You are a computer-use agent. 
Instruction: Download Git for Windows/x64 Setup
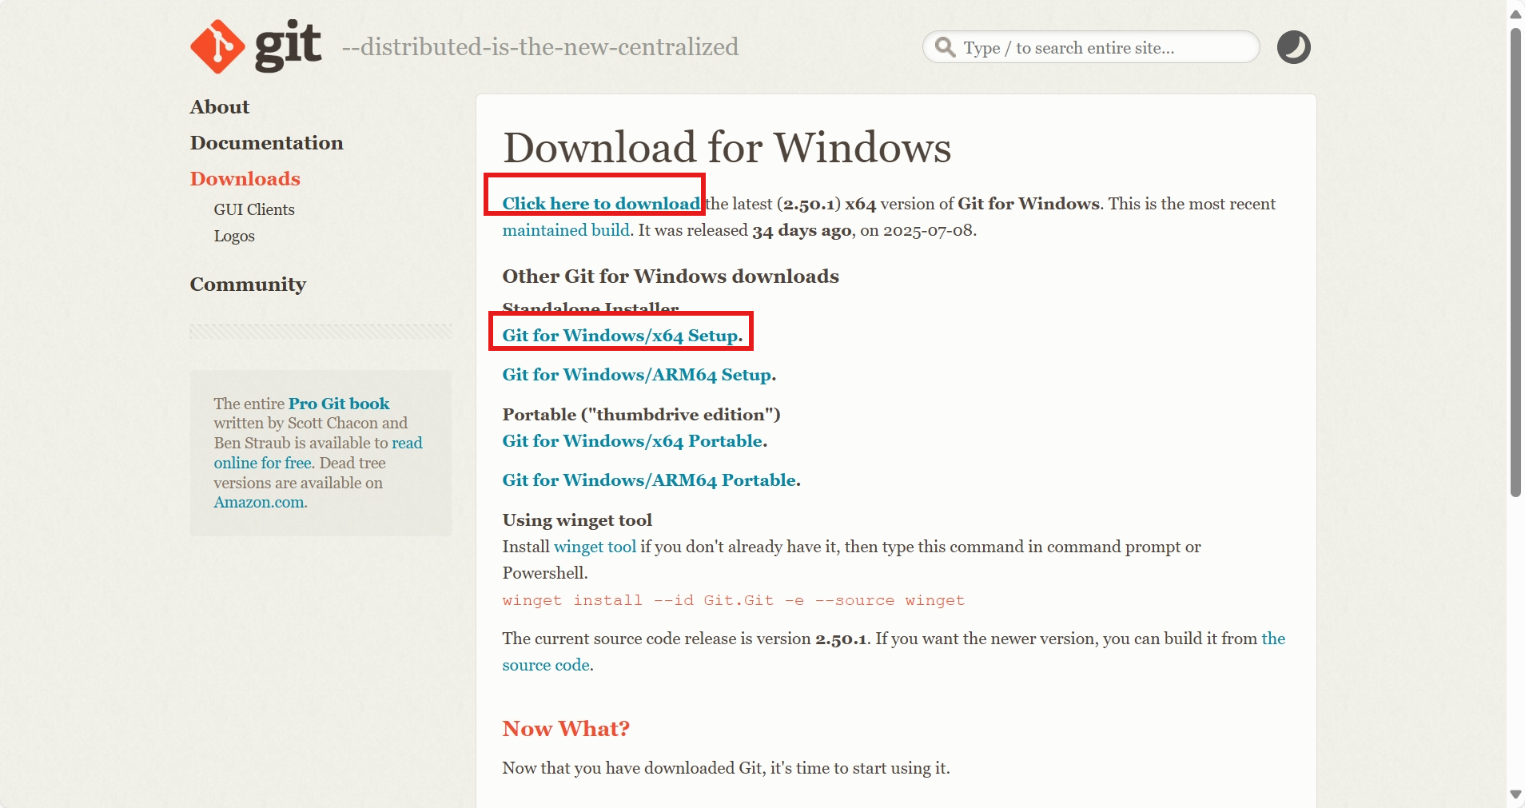click(x=622, y=336)
